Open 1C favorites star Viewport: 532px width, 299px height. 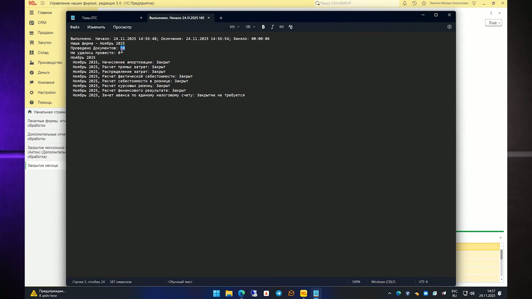pyautogui.click(x=424, y=3)
